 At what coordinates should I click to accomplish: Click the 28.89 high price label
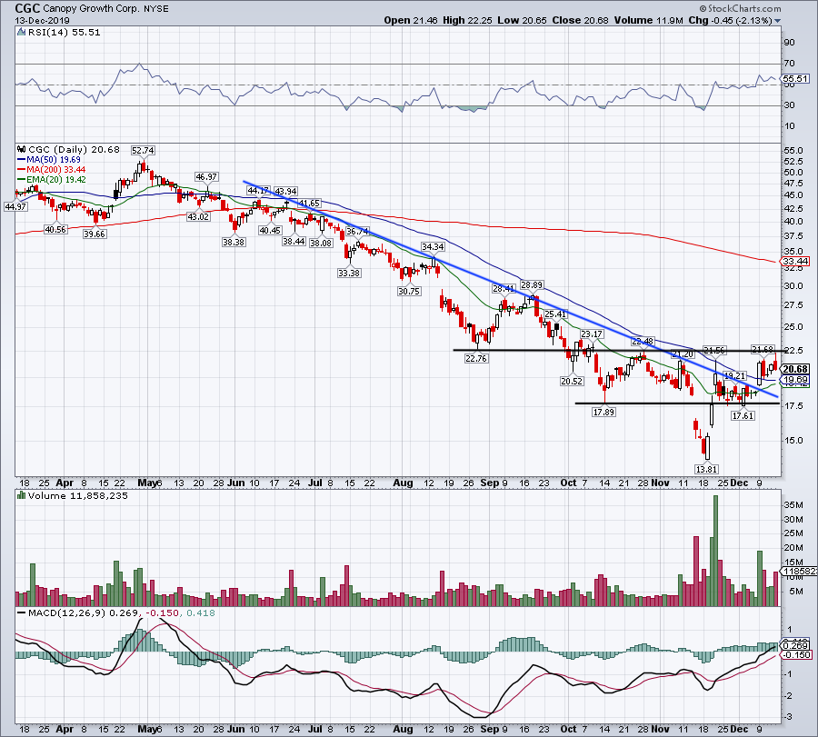(x=532, y=285)
